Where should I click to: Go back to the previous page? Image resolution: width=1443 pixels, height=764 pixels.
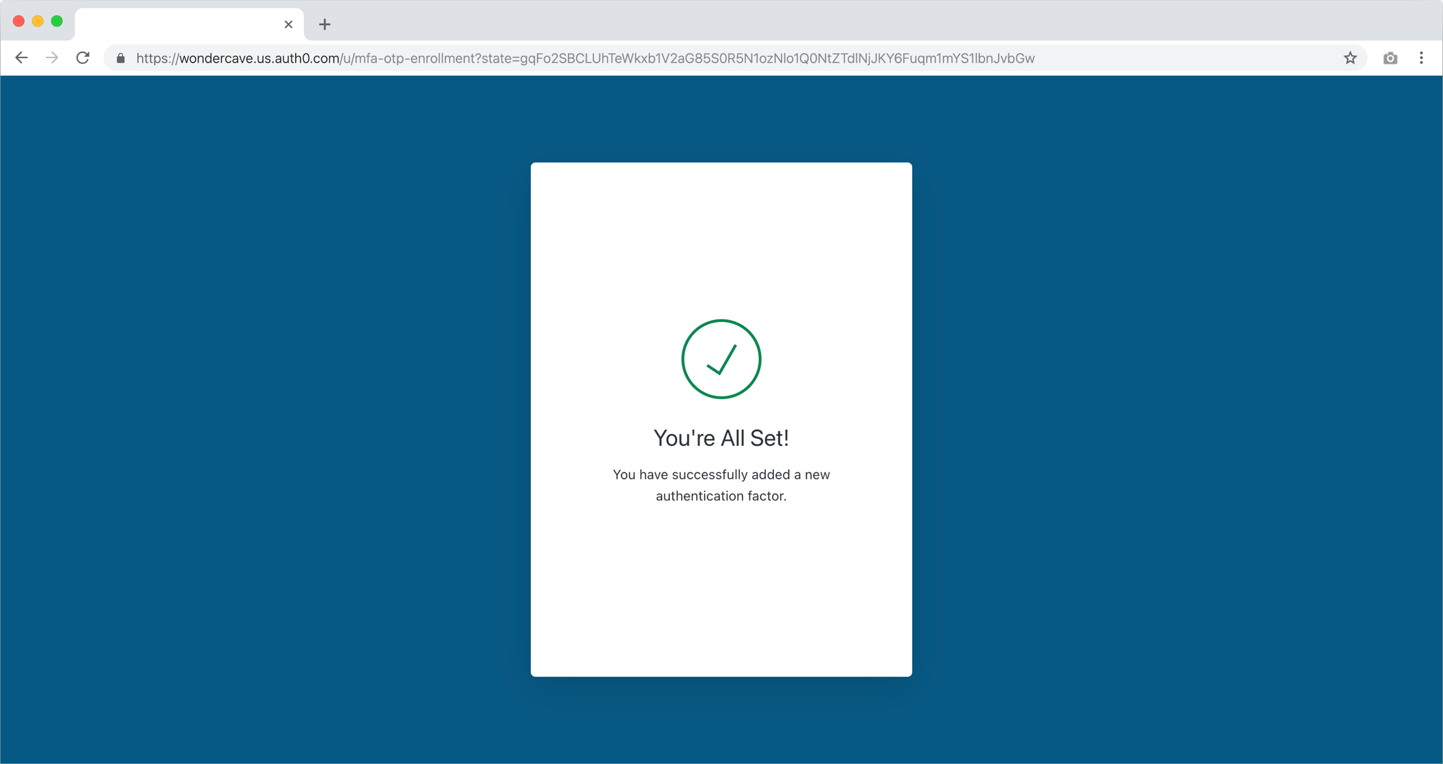[x=22, y=58]
